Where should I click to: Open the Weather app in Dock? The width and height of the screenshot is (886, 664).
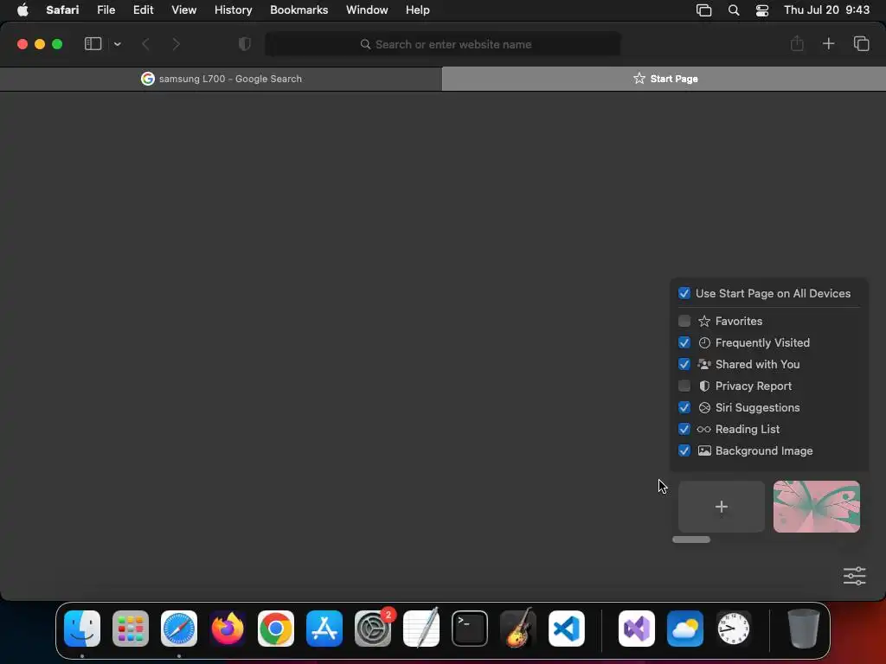685,629
